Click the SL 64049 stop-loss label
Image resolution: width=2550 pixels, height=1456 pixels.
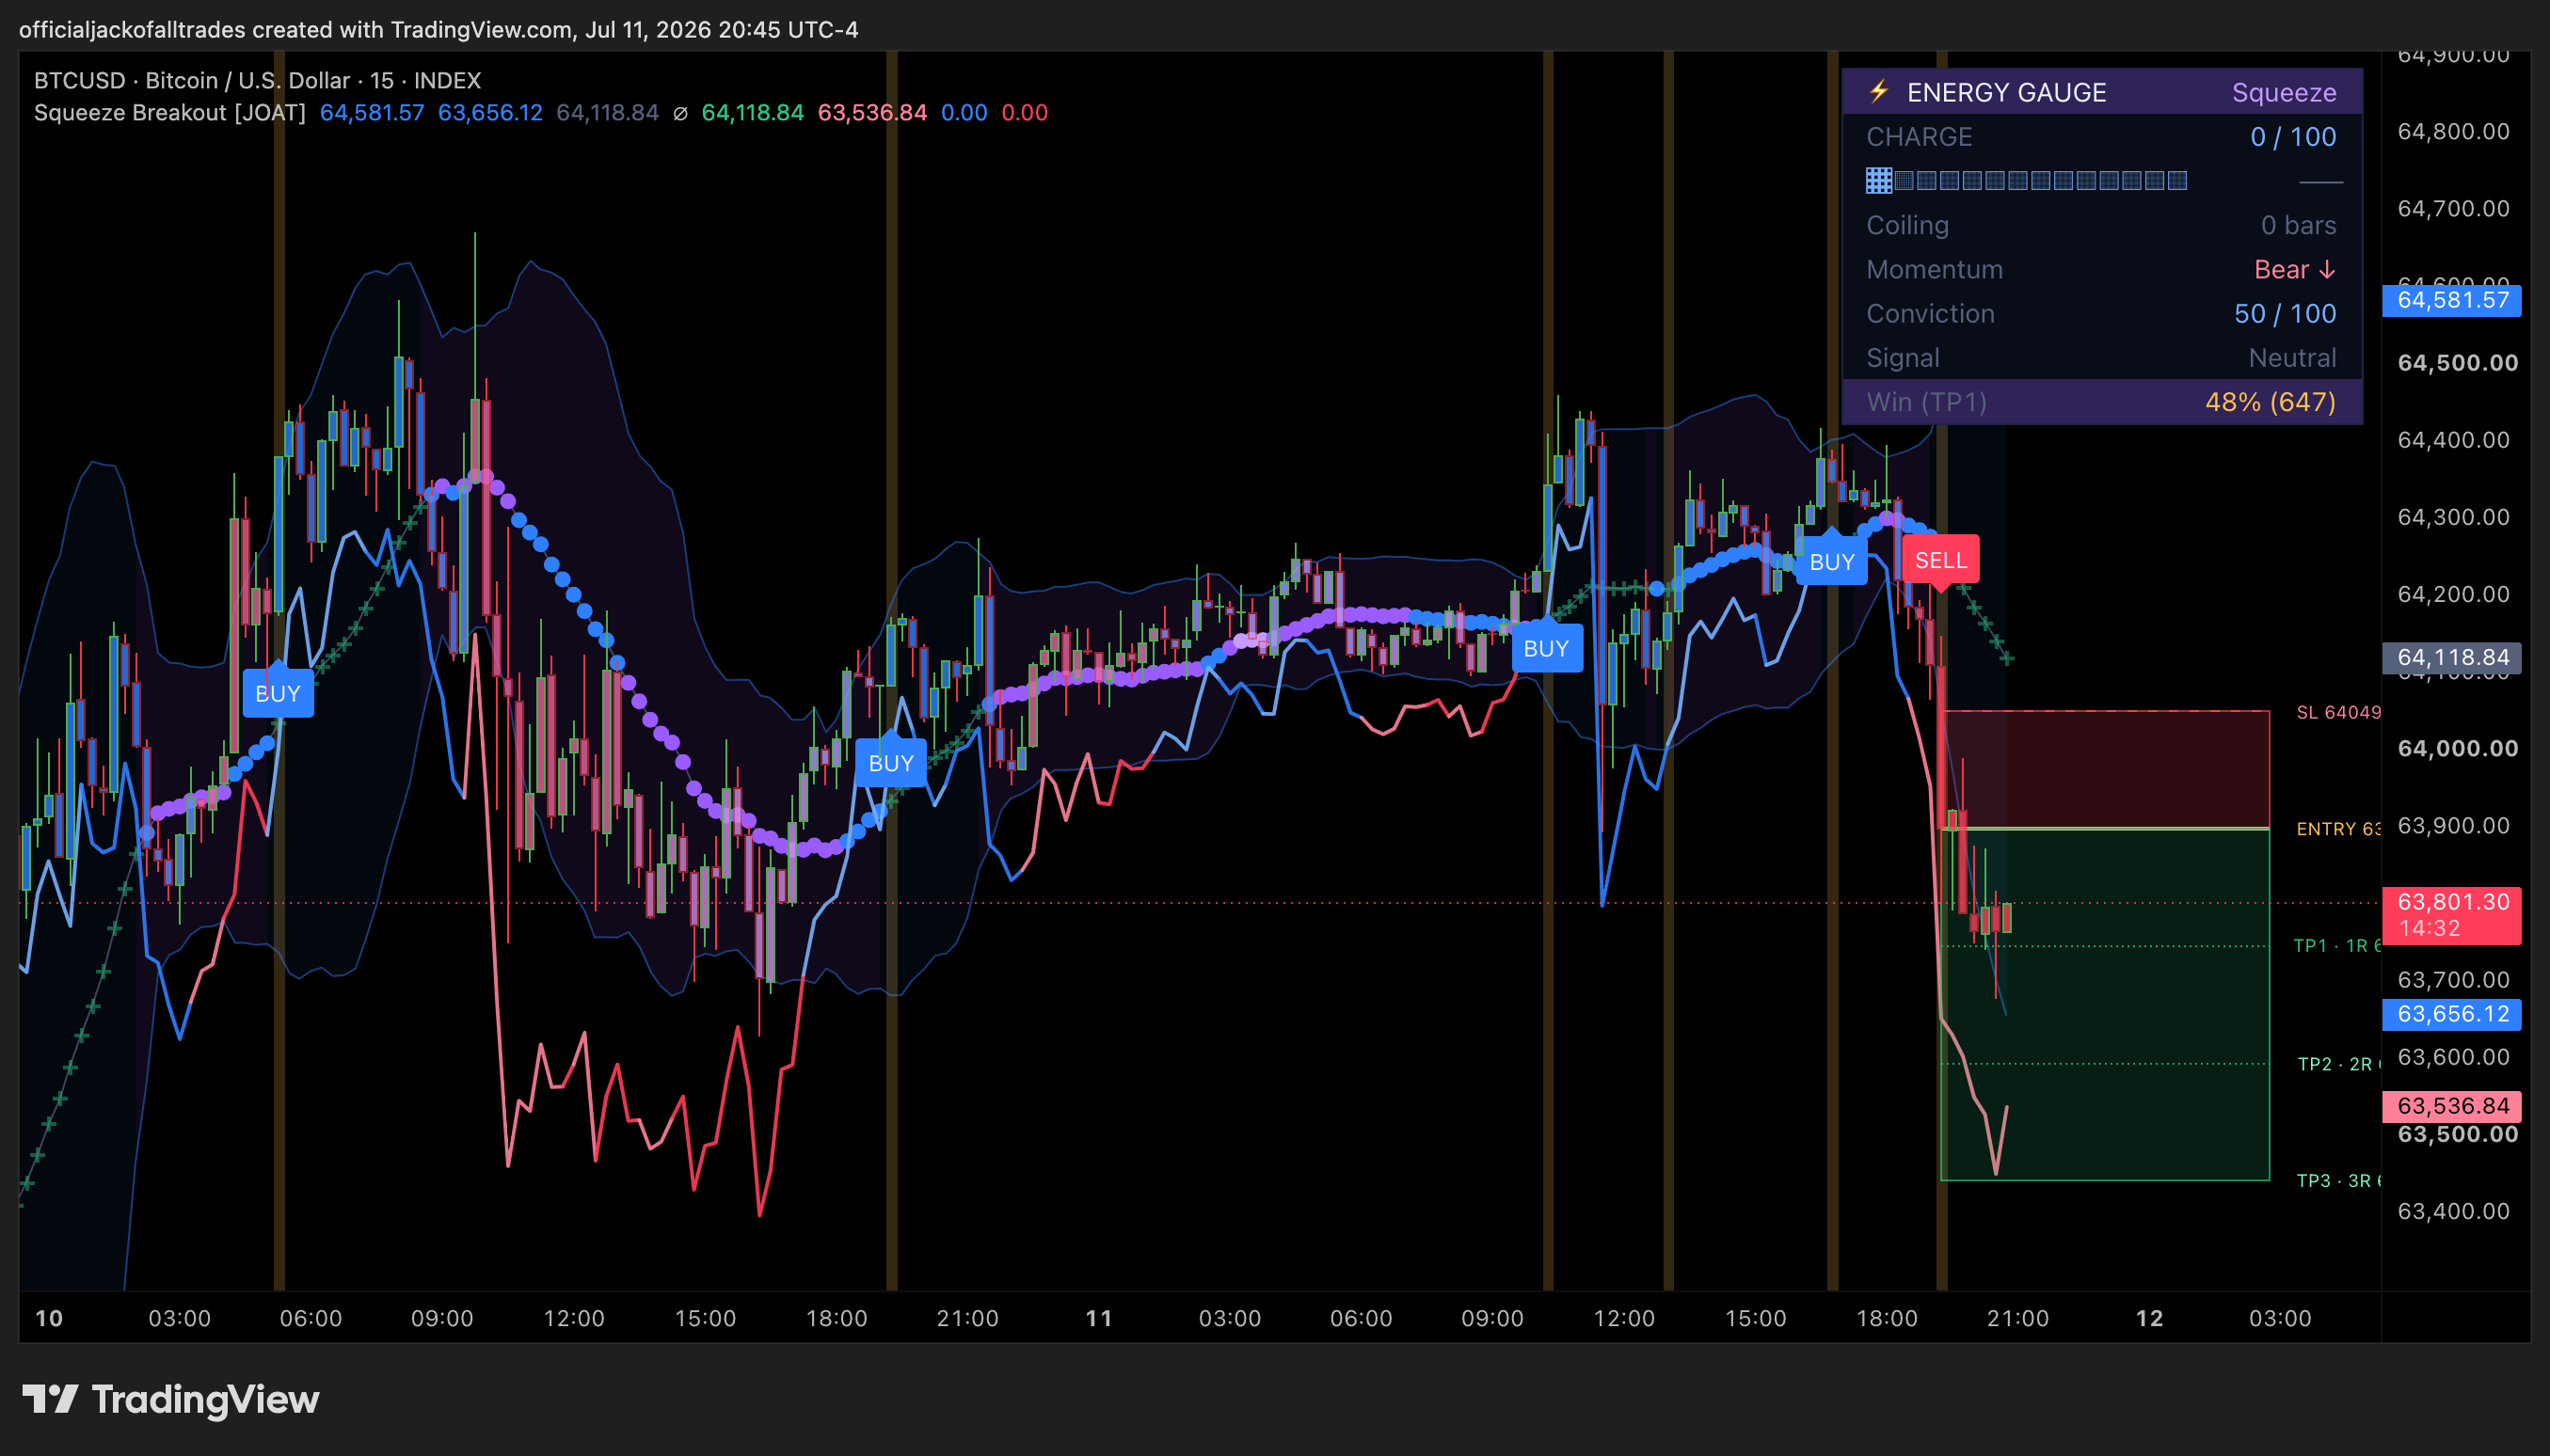pyautogui.click(x=2338, y=712)
